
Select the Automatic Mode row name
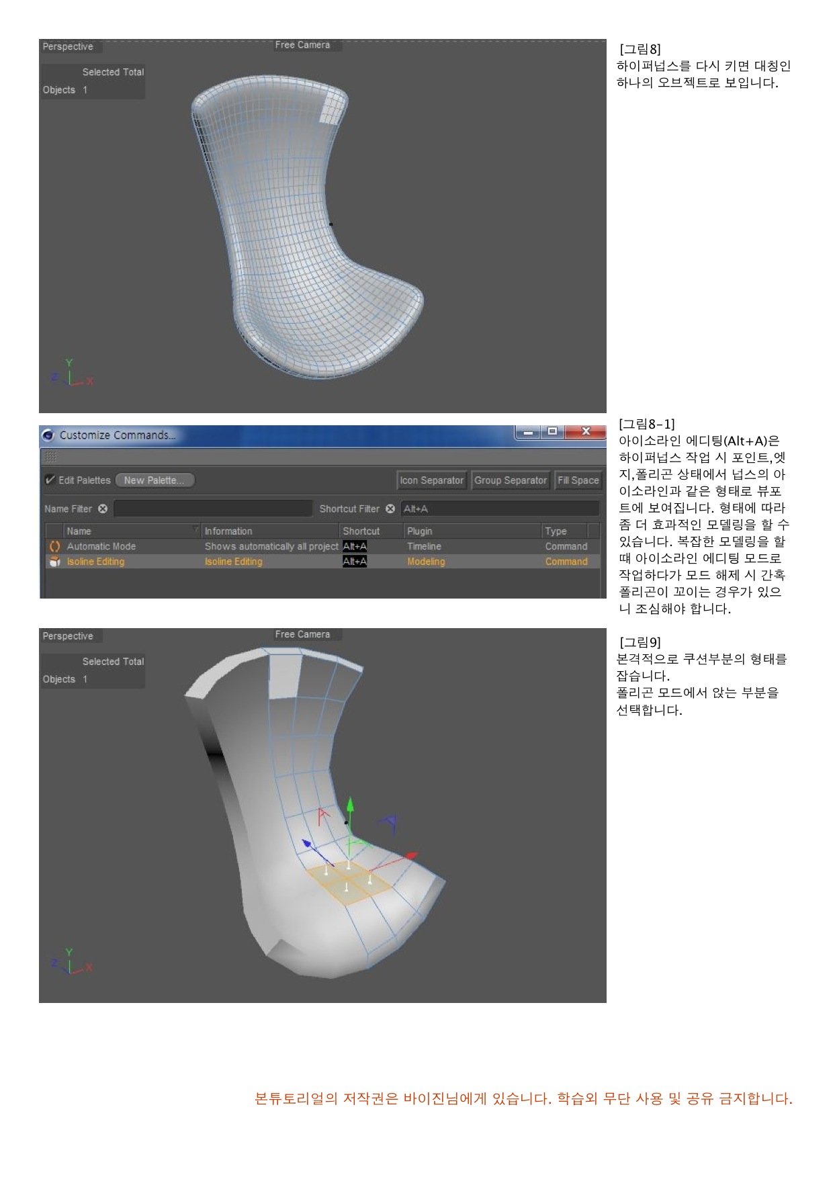tap(101, 547)
